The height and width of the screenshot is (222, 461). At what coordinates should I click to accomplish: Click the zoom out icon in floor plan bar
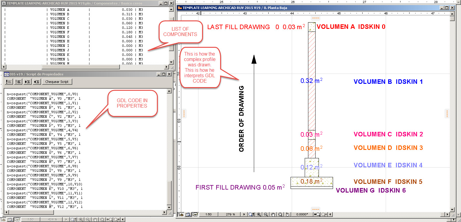pos(266,214)
